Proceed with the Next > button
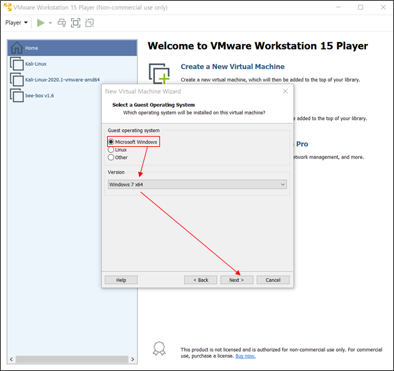Viewport: 394px width, 371px height. tap(237, 280)
